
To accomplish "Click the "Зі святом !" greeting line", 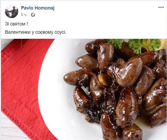I will point(16,24).
